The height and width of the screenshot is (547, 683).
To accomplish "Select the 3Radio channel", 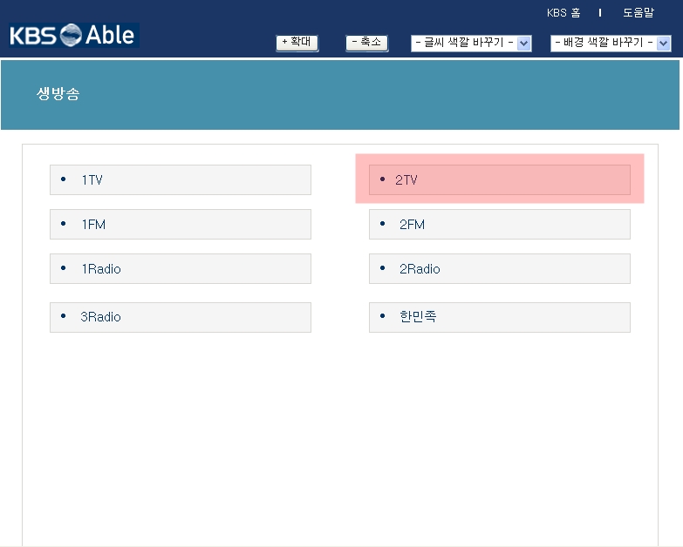I will 101,317.
